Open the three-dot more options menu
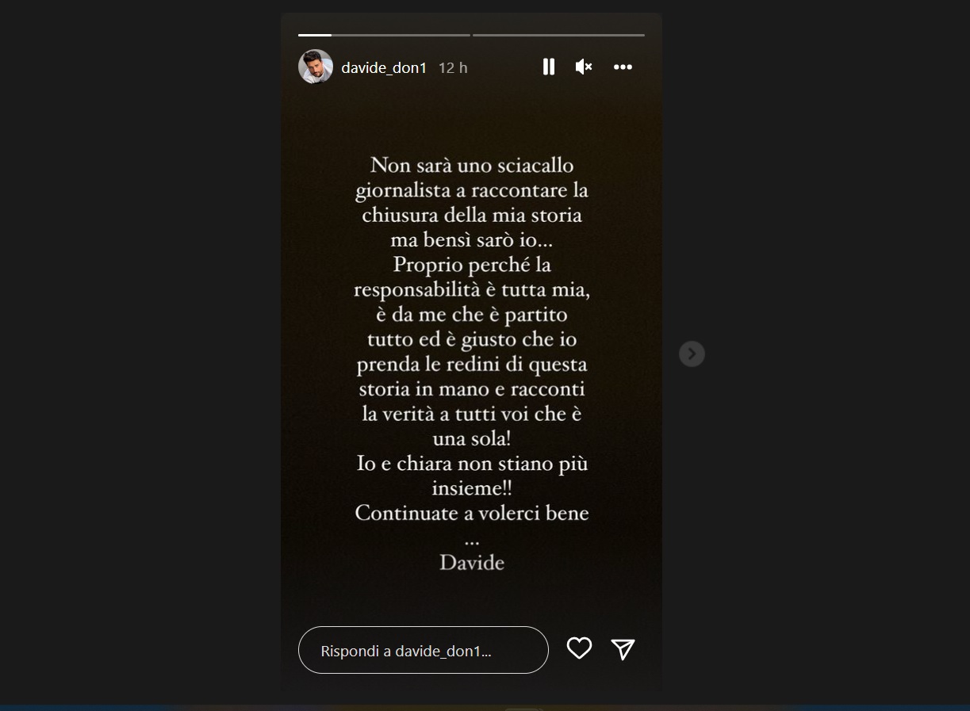 [623, 67]
